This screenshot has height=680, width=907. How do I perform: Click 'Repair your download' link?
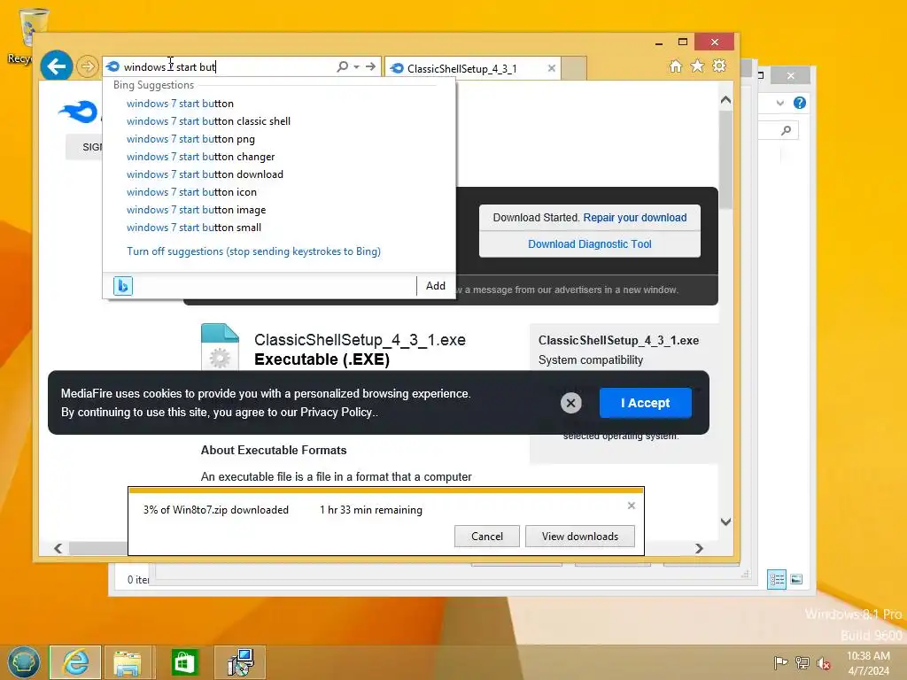(634, 218)
